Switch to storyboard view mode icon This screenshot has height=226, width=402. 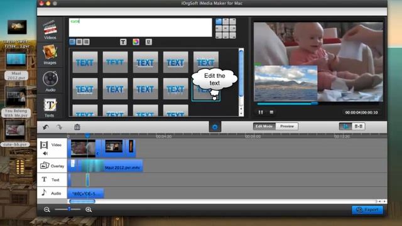coord(358,126)
